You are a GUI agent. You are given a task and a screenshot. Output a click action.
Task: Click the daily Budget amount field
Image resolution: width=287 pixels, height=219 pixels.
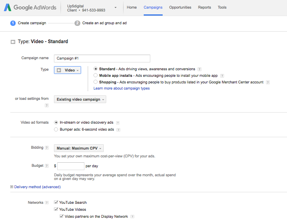pos(71,166)
